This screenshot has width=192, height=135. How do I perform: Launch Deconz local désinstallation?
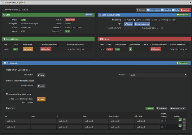pyautogui.click(x=41, y=86)
